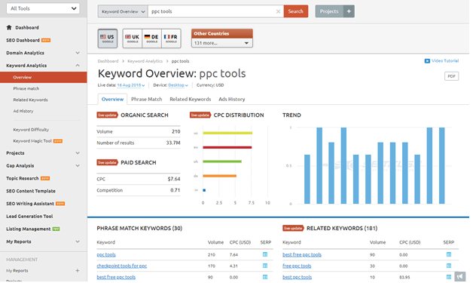Click the uk green CPC bar
This screenshot has height=283, width=473.
point(222,161)
